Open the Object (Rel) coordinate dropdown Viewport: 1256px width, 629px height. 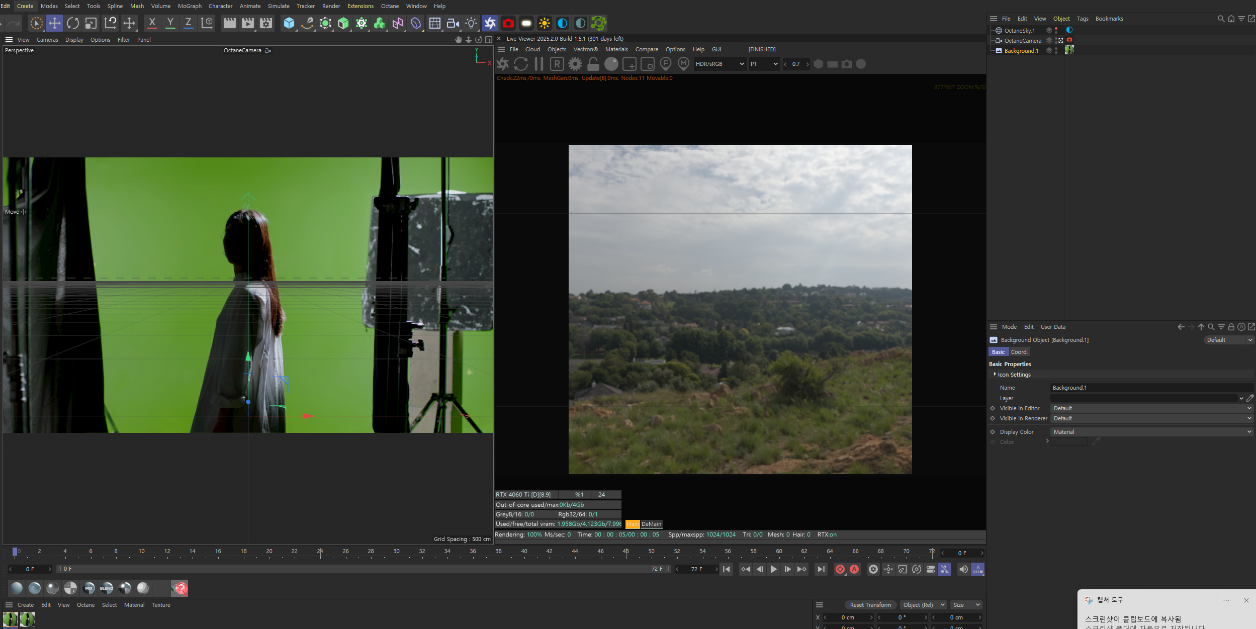pyautogui.click(x=923, y=605)
